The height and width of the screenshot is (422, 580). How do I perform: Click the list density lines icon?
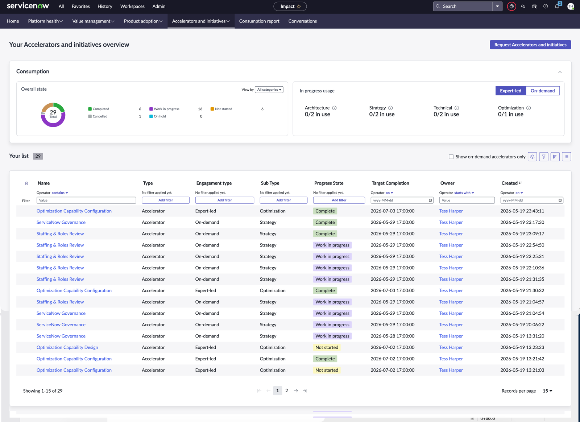click(567, 157)
